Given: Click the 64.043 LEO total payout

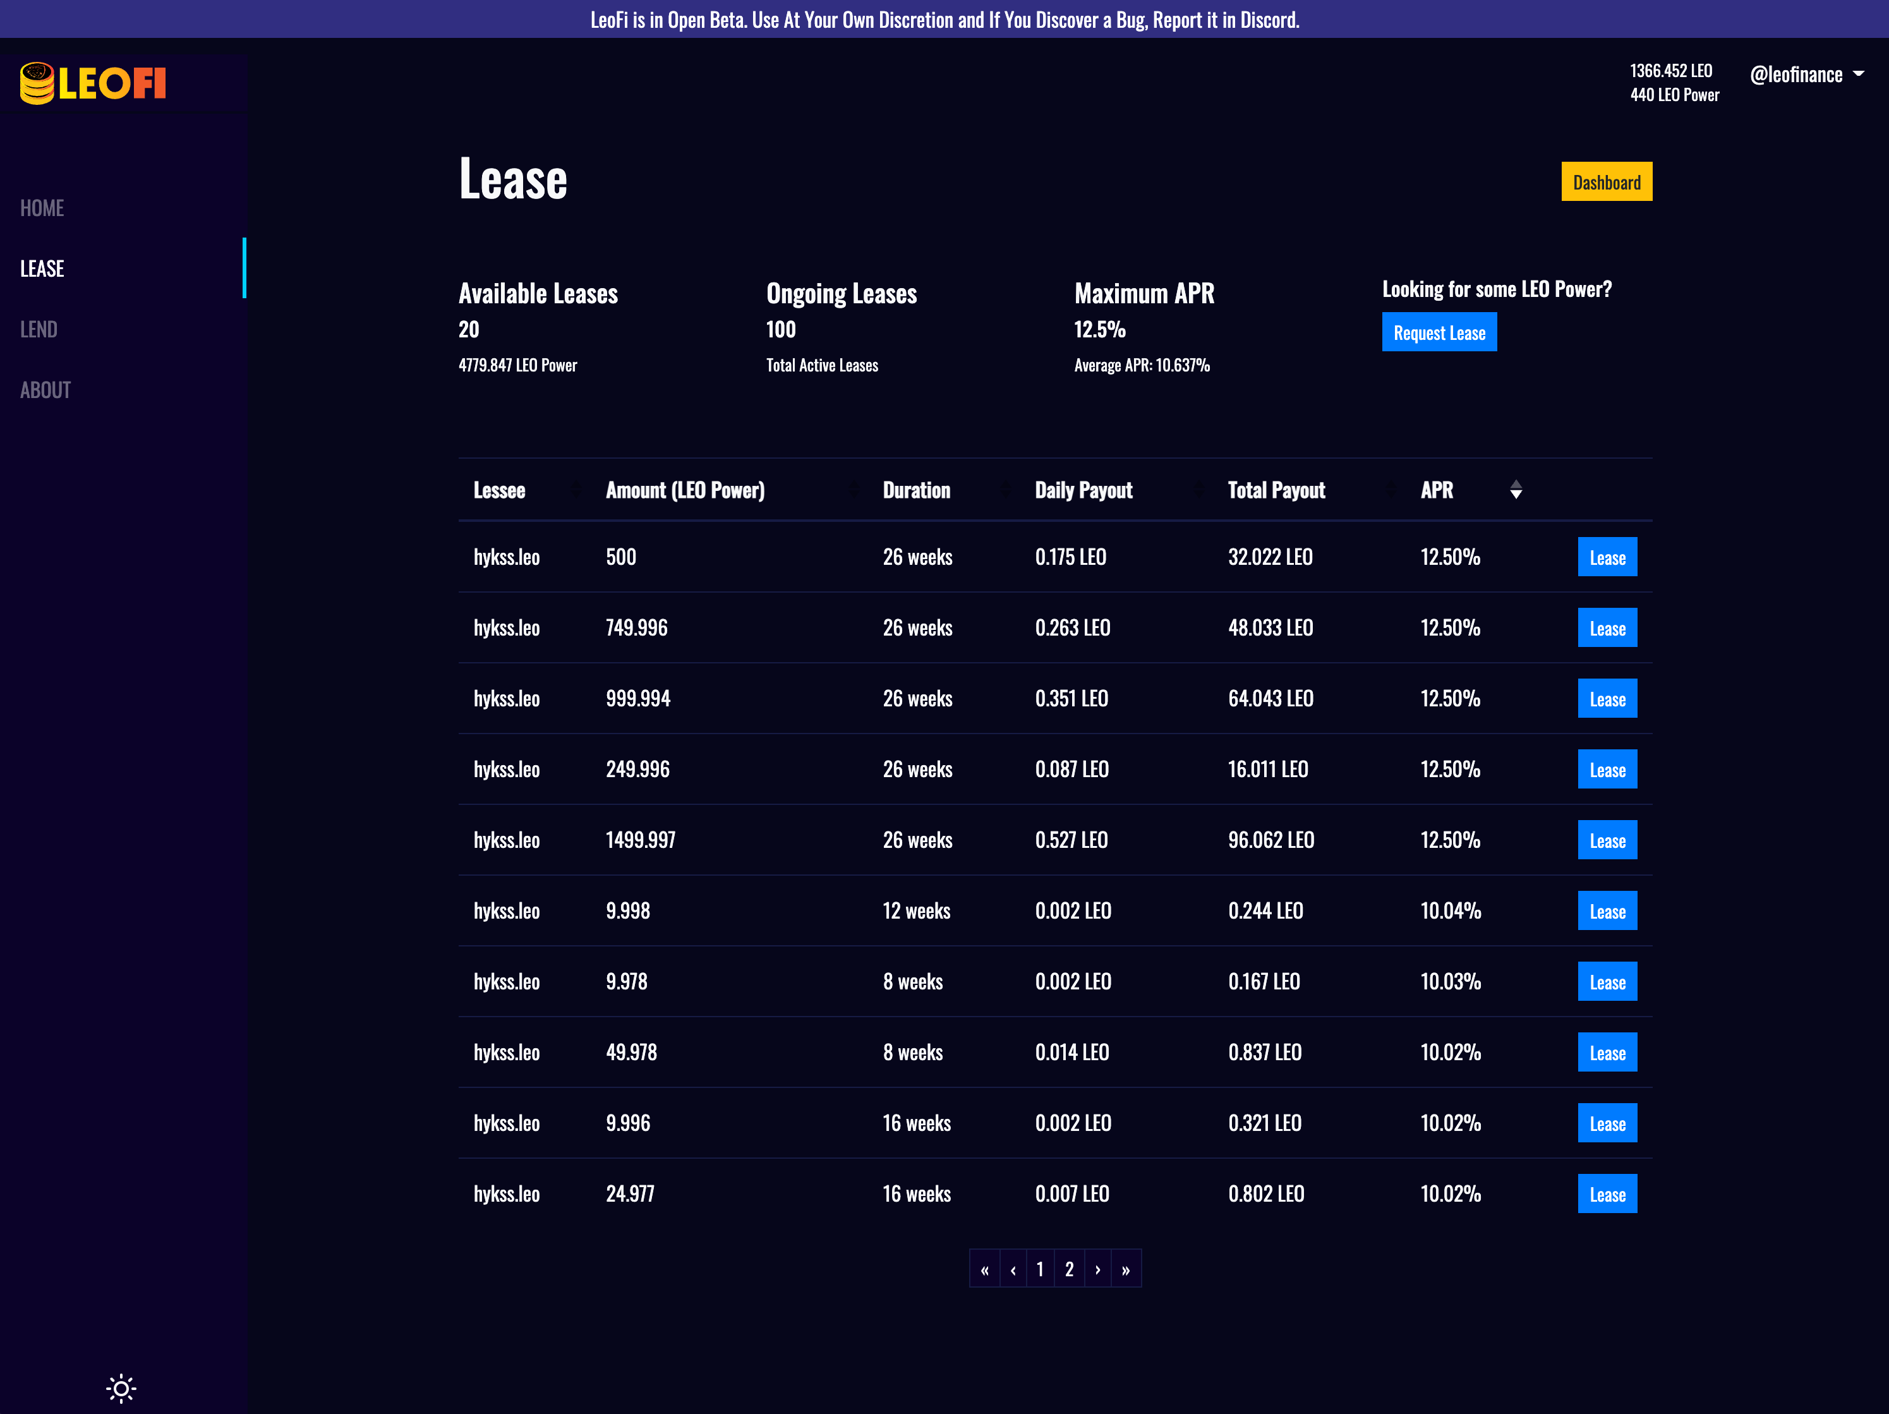Looking at the screenshot, I should [1270, 699].
